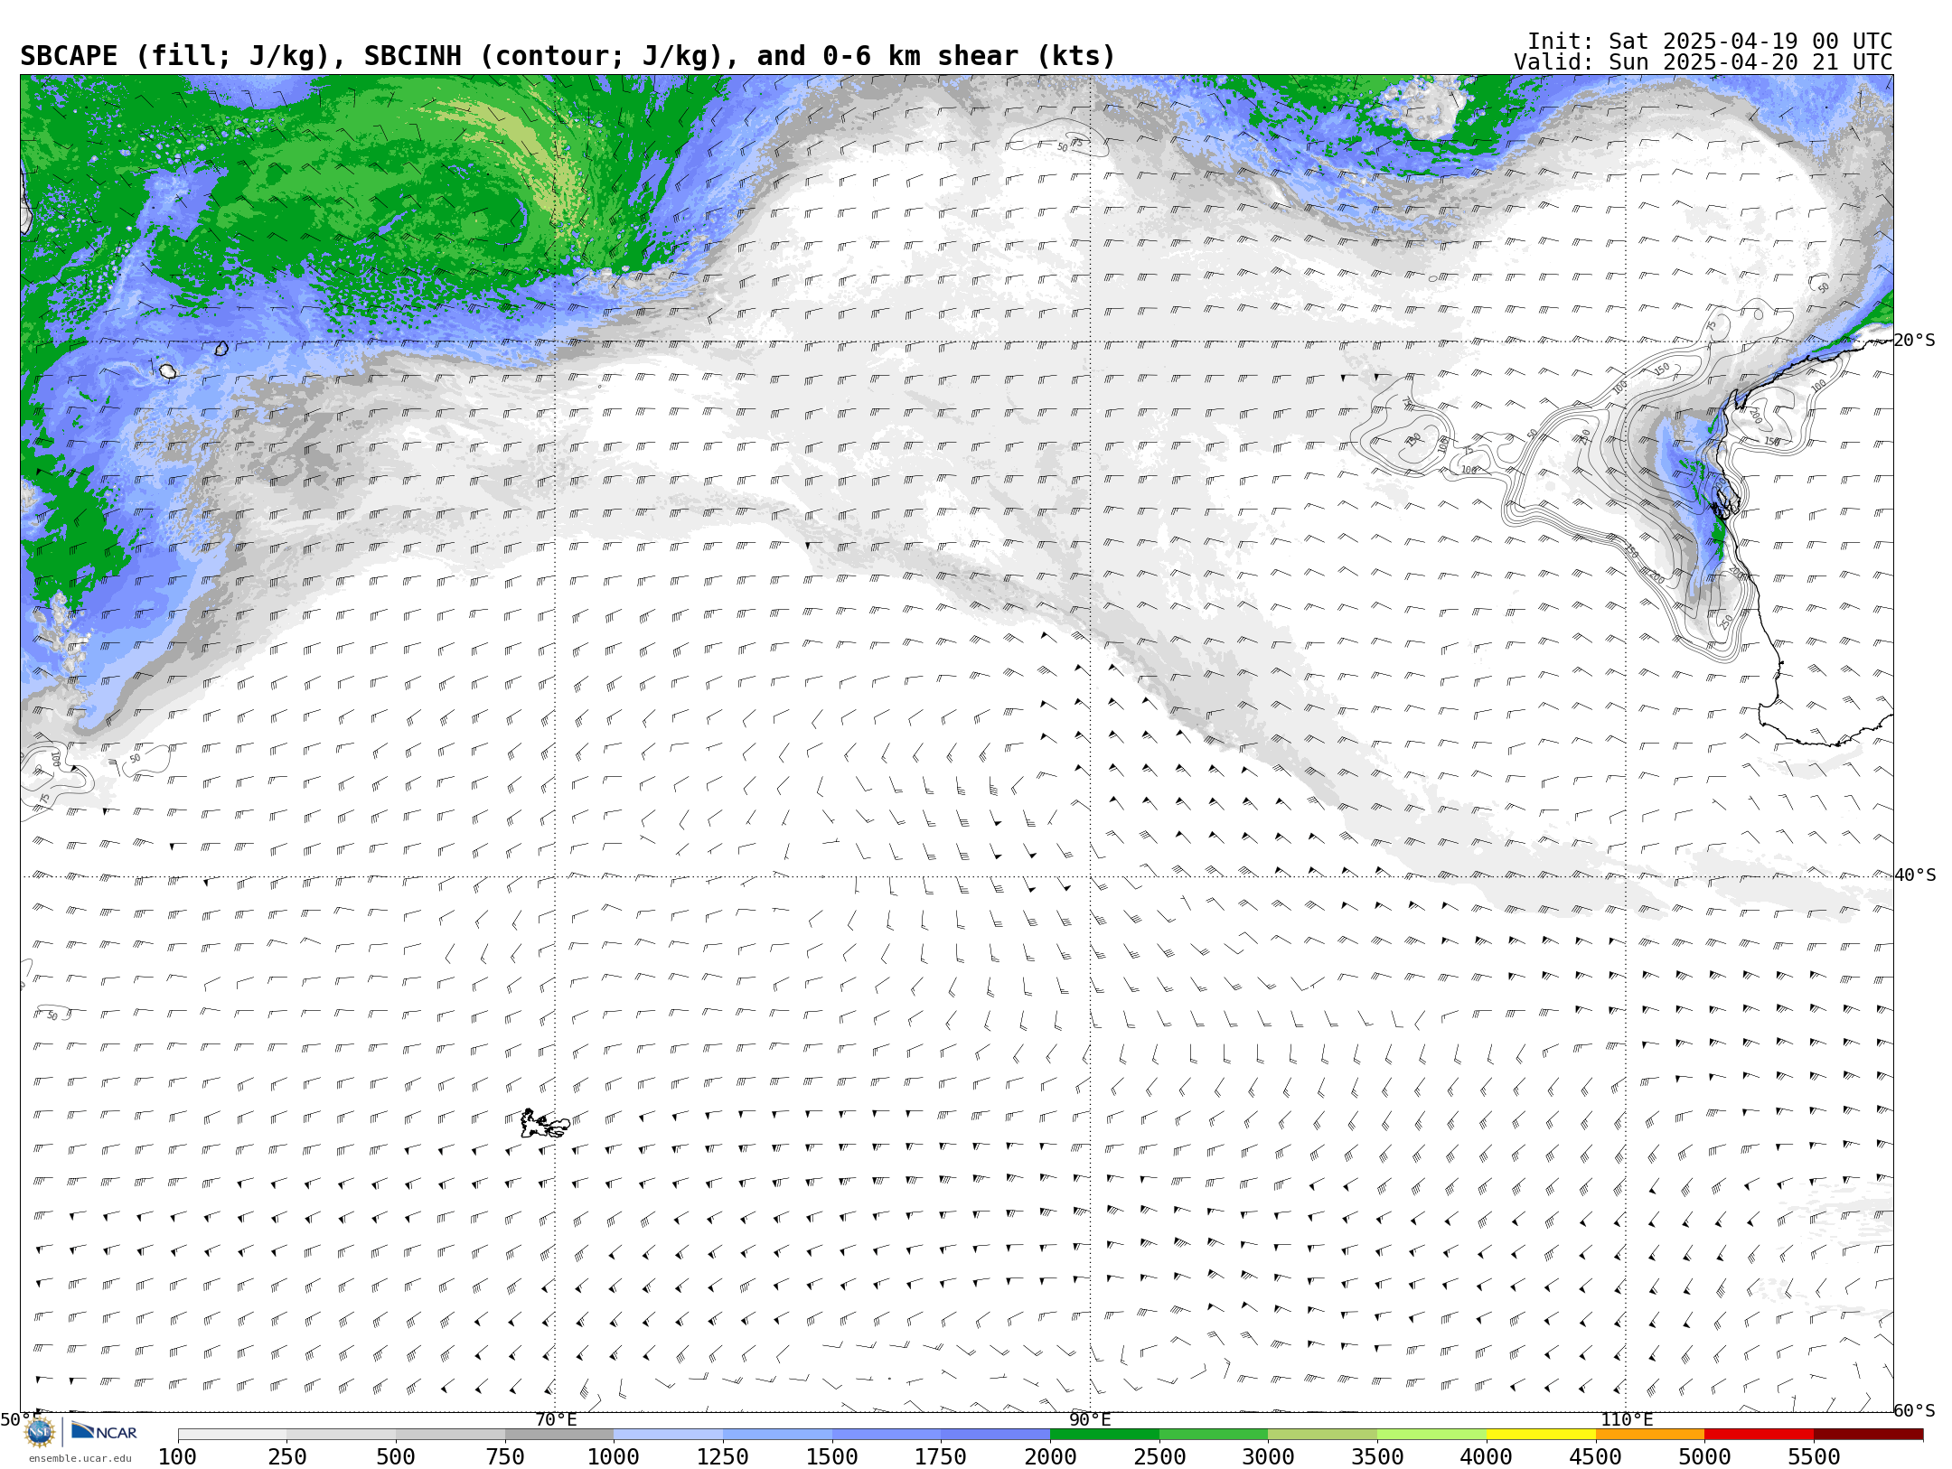The height and width of the screenshot is (1469, 1952).
Task: Pick the blue 1500–1750 colorbar segment
Action: click(x=887, y=1435)
